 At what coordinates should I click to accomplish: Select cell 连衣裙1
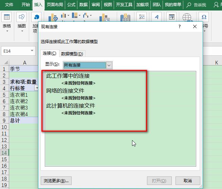[x=24, y=95]
